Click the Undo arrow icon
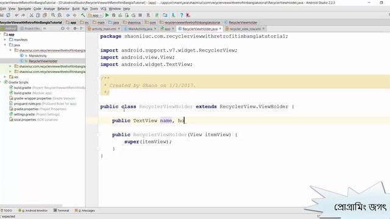This screenshot has width=390, height=219. 16,15
